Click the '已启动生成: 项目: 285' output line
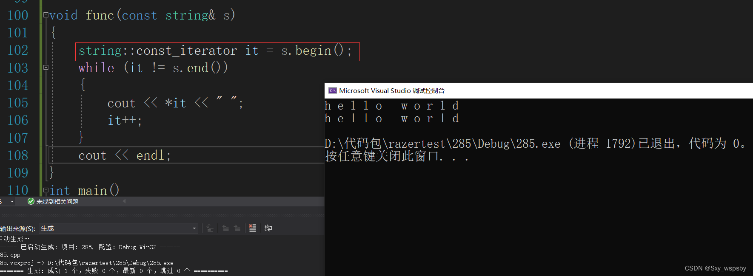 tap(90, 247)
